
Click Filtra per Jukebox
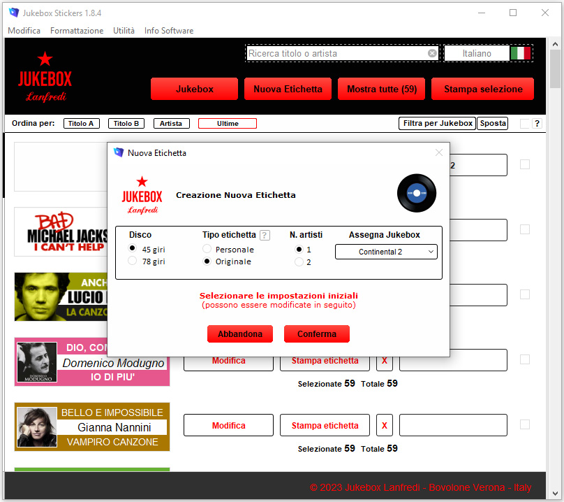click(x=438, y=123)
